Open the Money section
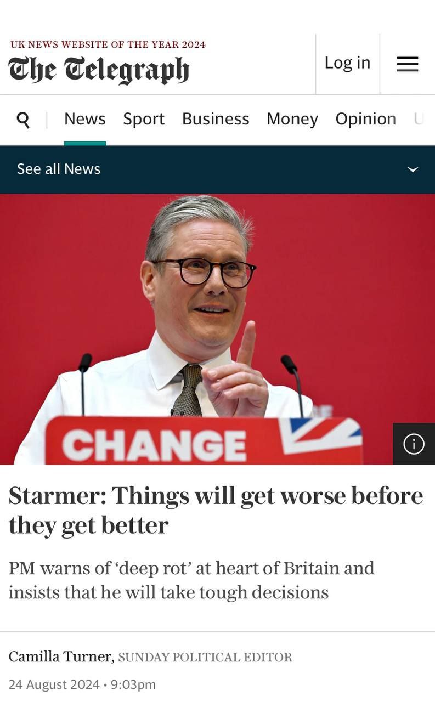This screenshot has width=435, height=702. click(x=292, y=119)
